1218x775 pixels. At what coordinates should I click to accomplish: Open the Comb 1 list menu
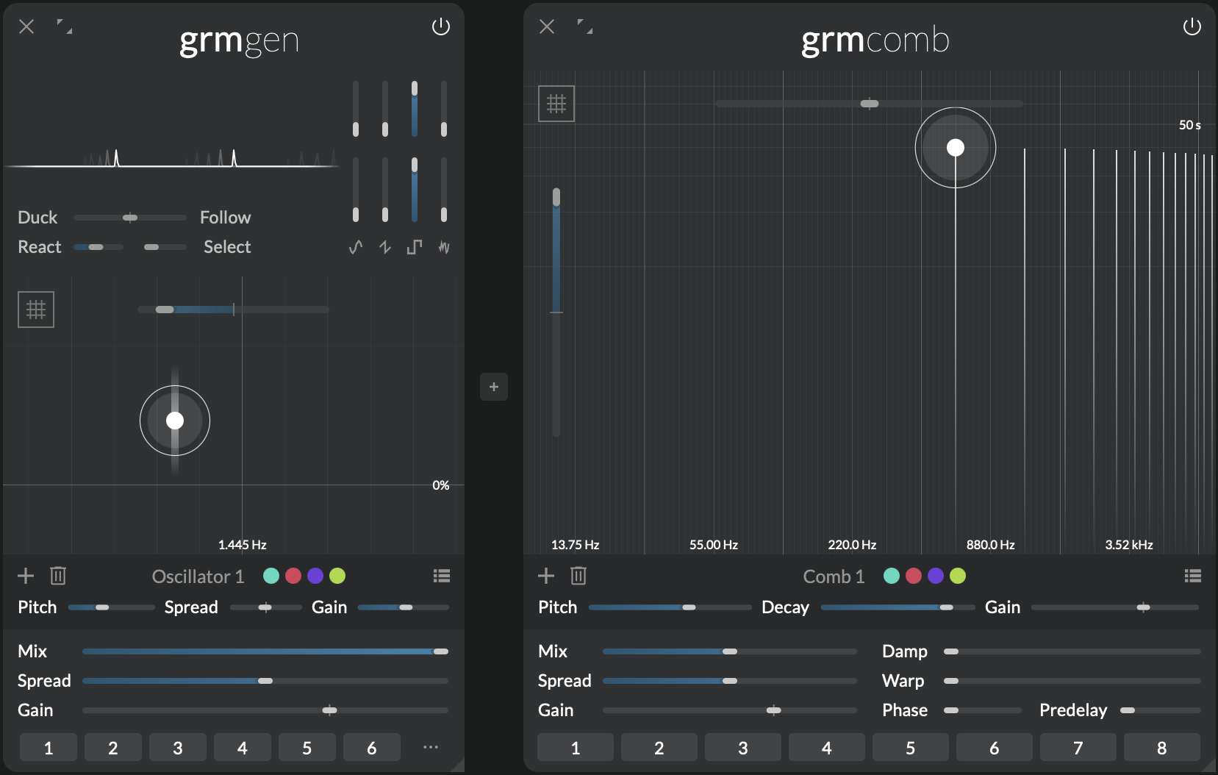(1192, 576)
